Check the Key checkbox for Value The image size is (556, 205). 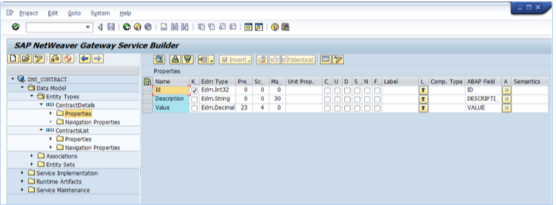(x=194, y=108)
